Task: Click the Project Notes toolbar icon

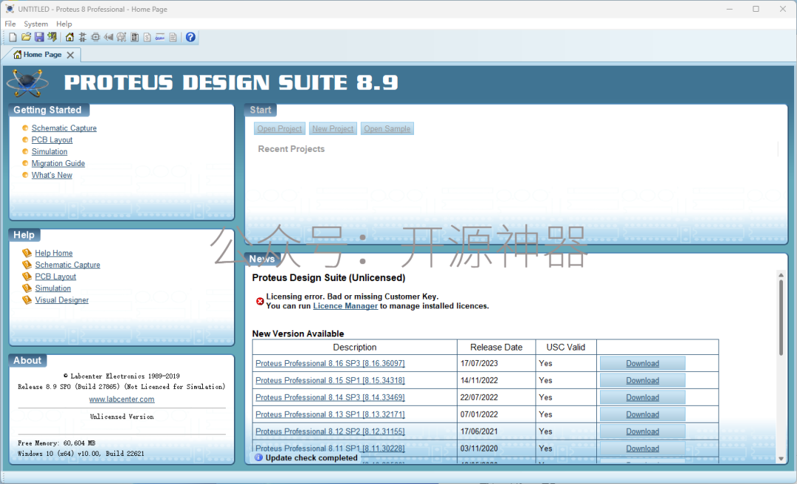Action: (x=173, y=37)
